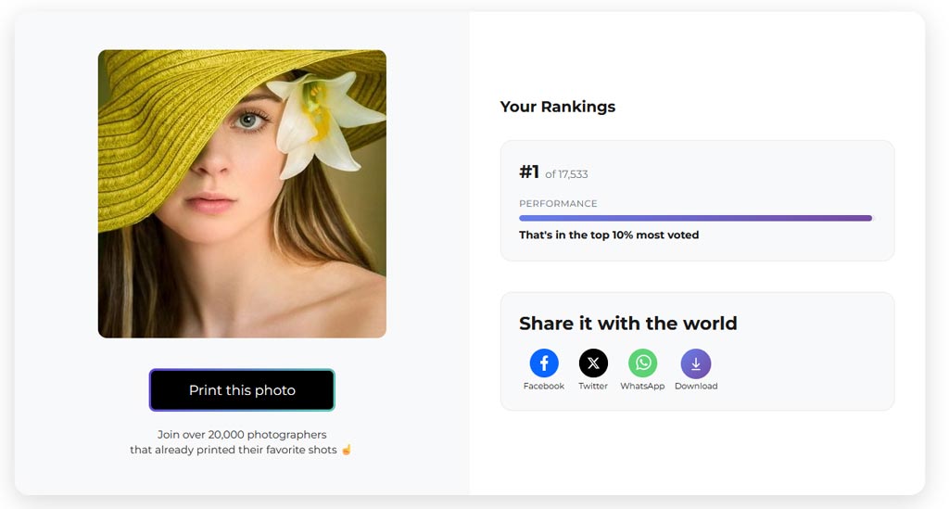The width and height of the screenshot is (949, 509).
Task: Click the Download text label
Action: pos(696,387)
